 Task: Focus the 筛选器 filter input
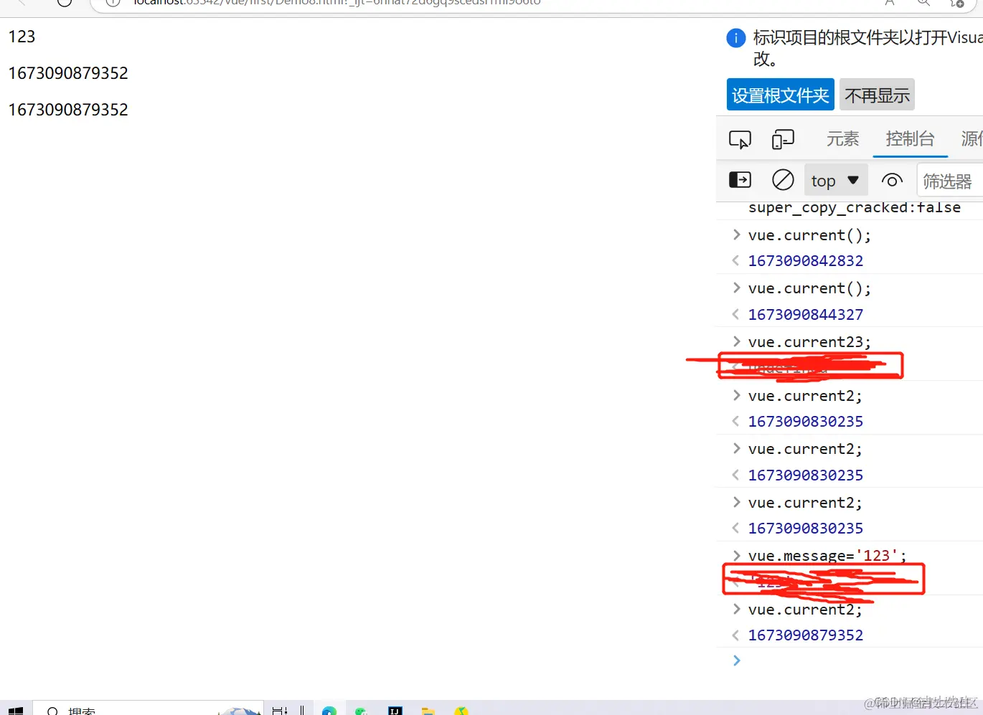pos(950,181)
